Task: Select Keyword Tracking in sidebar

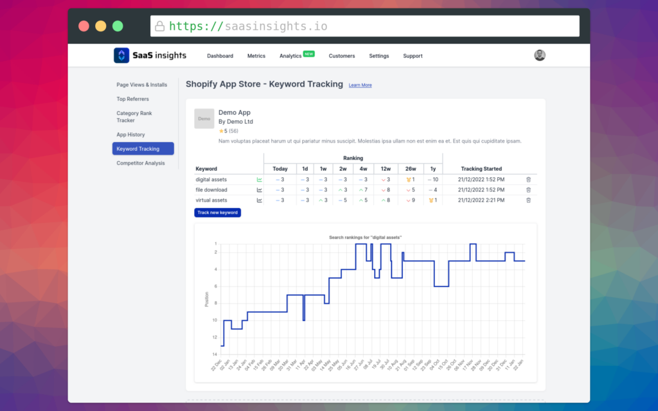Action: (143, 148)
